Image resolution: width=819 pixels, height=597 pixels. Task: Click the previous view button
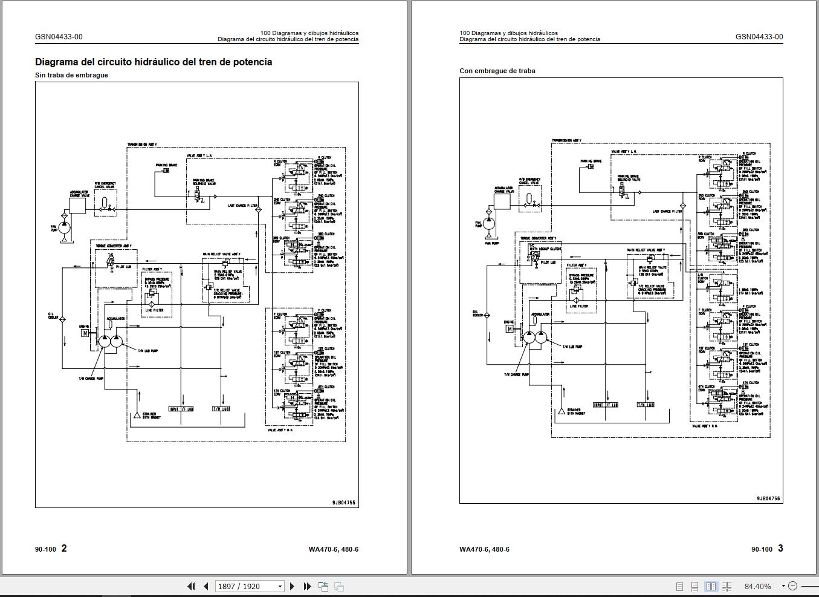323,586
